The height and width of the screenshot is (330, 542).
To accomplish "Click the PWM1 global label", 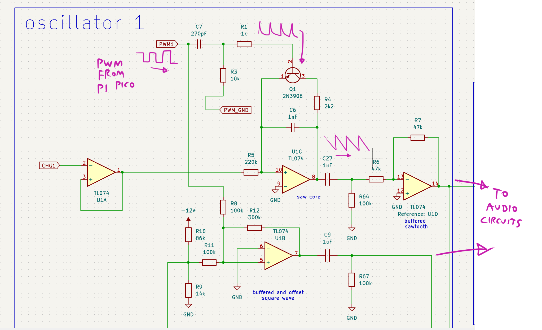I will pyautogui.click(x=166, y=44).
